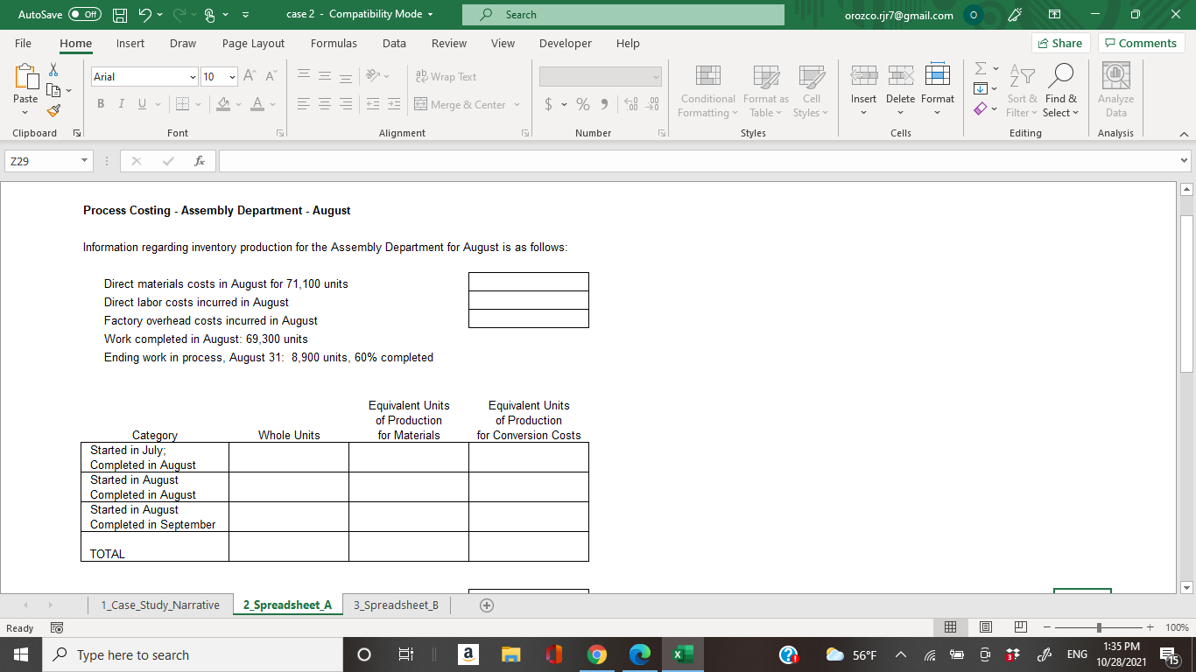1196x672 pixels.
Task: Expand the Conditional Formatting menu
Action: tap(708, 91)
